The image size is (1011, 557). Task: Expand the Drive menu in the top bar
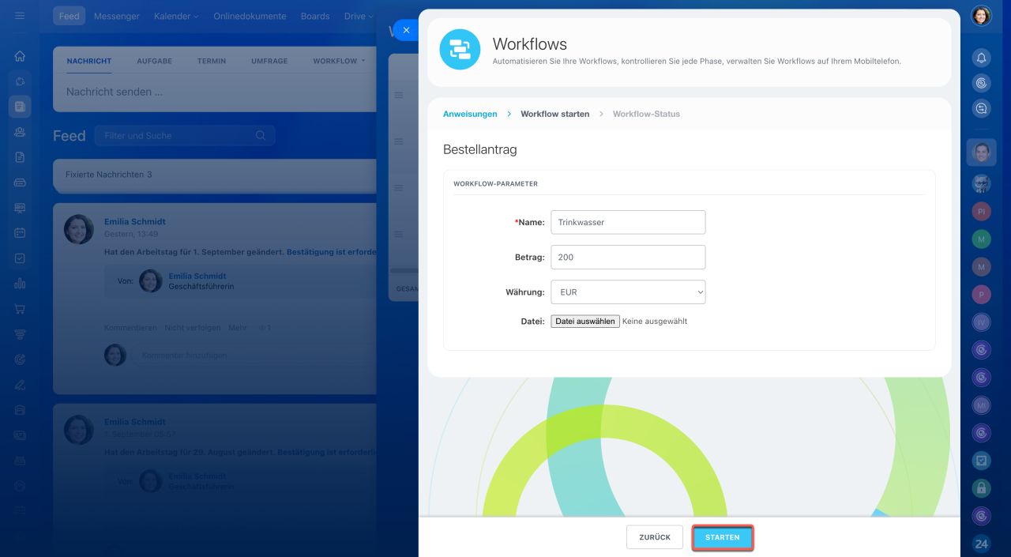click(x=359, y=16)
